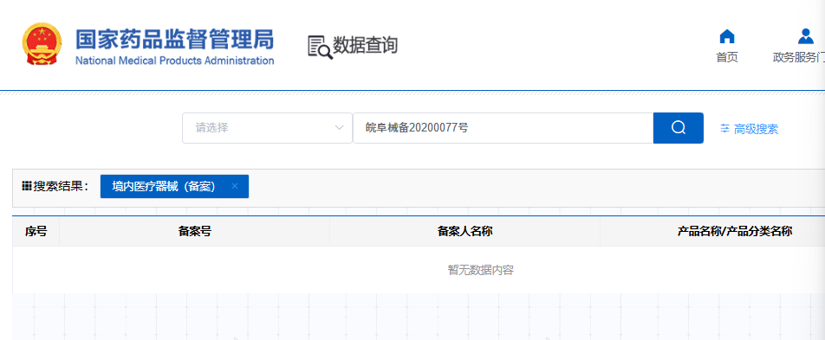
Task: Click the blue magnifier search button
Action: pyautogui.click(x=679, y=128)
